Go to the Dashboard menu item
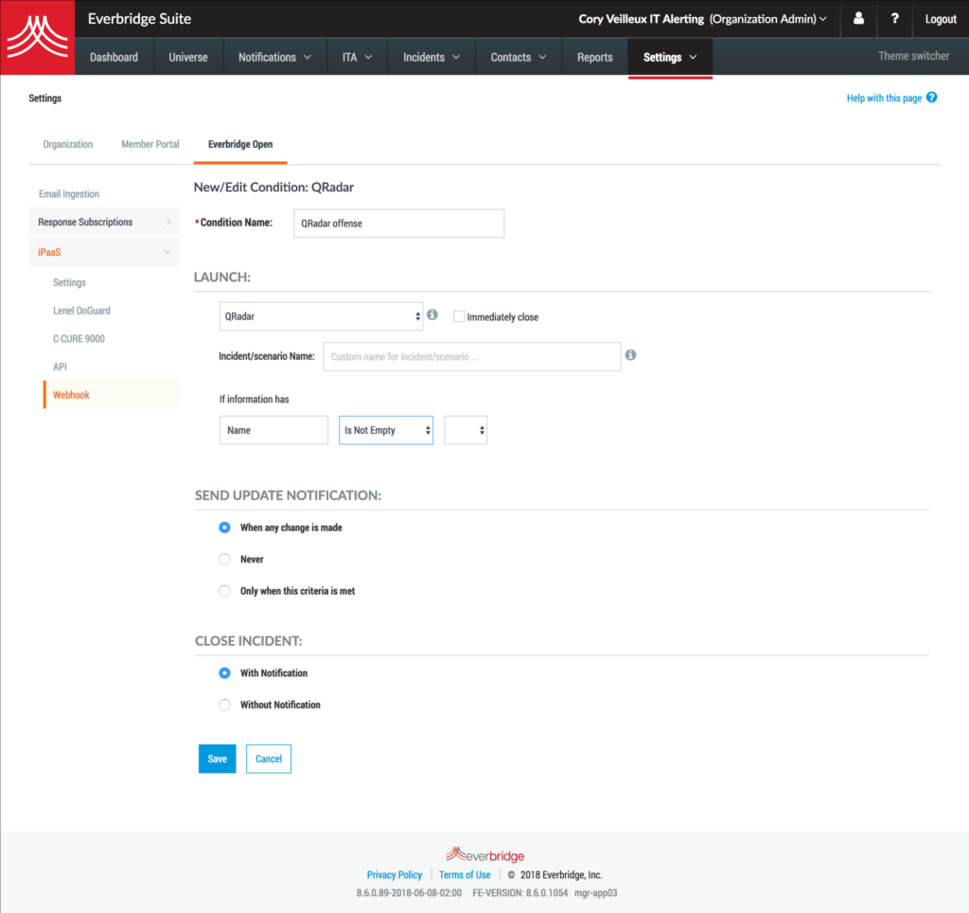The width and height of the screenshot is (969, 913). click(114, 57)
